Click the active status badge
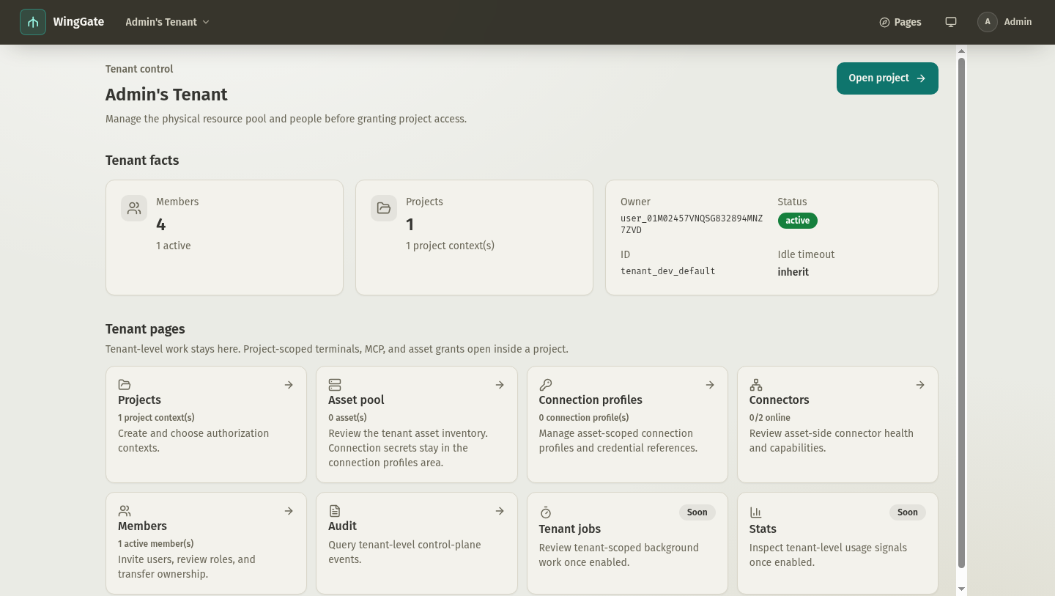Image resolution: width=1055 pixels, height=596 pixels. (x=797, y=221)
